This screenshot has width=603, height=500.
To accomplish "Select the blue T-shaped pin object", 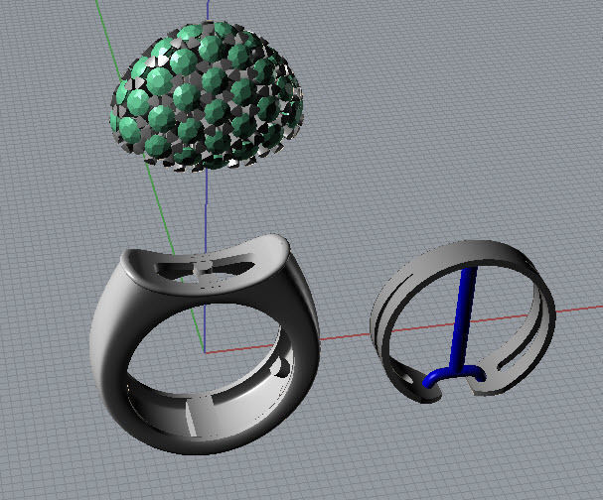I will point(455,326).
